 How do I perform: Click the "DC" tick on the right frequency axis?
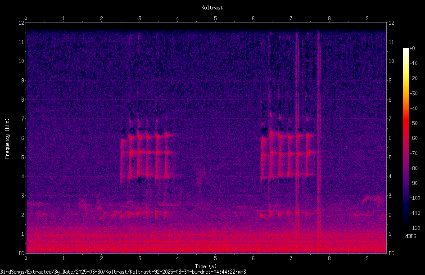coord(391,253)
